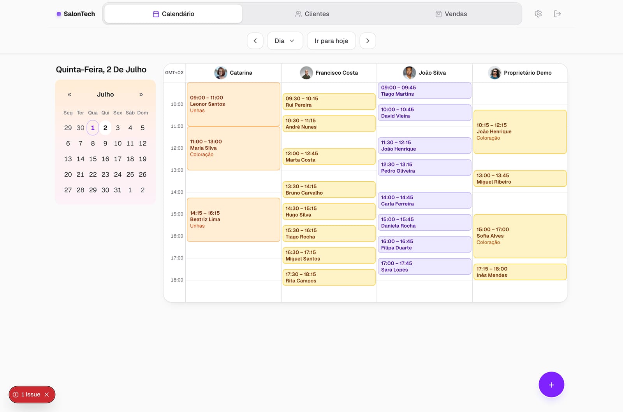Click the João Silva column header name
This screenshot has width=623, height=412.
coord(432,73)
